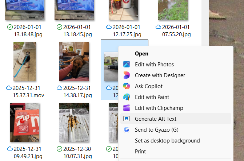
Task: Select Edit with Paint
Action: pyautogui.click(x=176, y=97)
